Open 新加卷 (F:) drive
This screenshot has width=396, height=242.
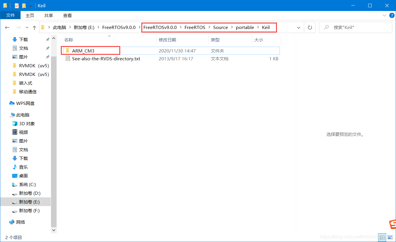(x=29, y=210)
